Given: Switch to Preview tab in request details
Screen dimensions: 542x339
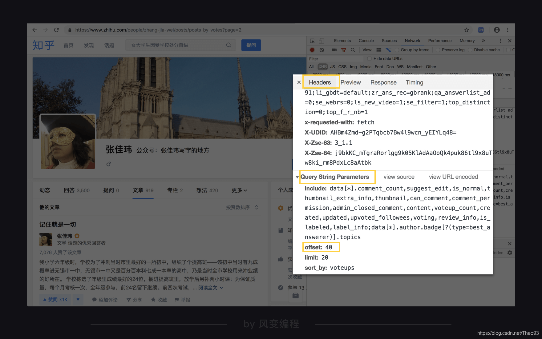Looking at the screenshot, I should tap(350, 82).
